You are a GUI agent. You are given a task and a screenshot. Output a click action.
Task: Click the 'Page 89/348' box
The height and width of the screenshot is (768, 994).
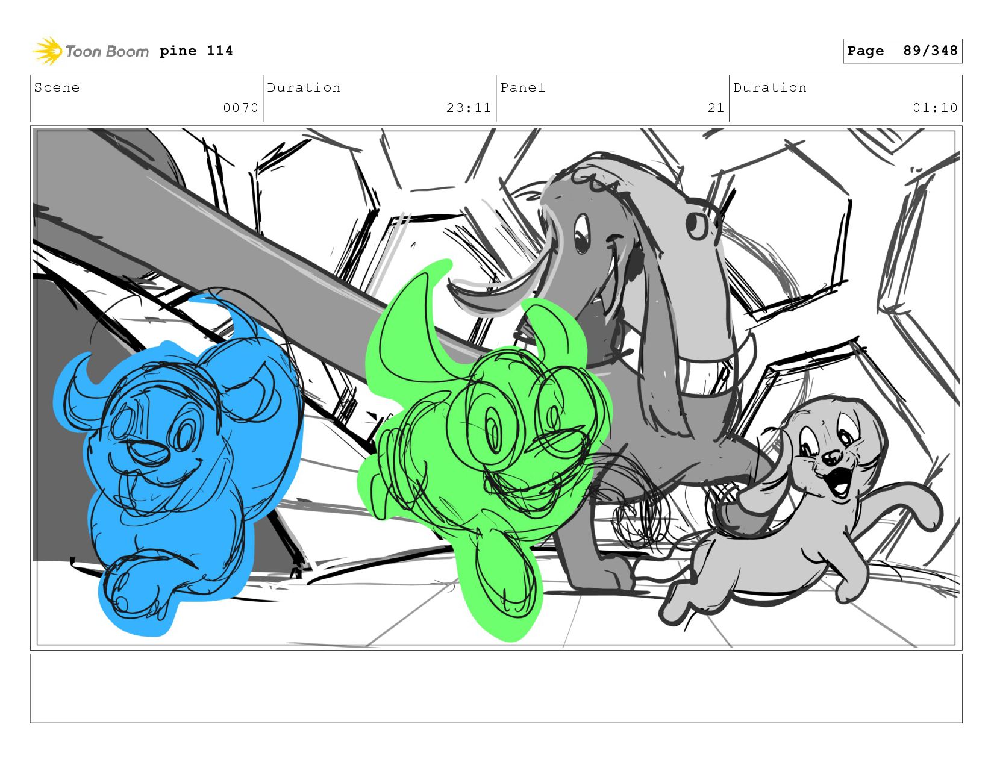tap(902, 51)
